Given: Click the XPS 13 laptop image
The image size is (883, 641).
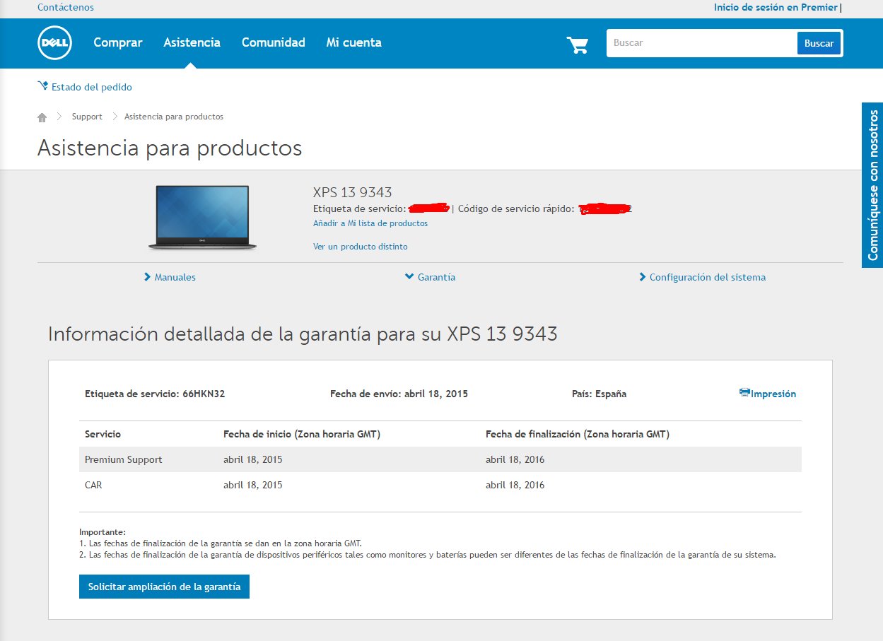Looking at the screenshot, I should pyautogui.click(x=202, y=218).
